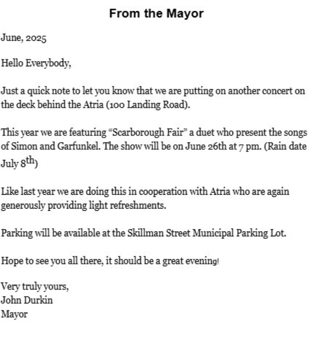Image resolution: width=316 pixels, height=359 pixels.
Task: Click the "June, 2025" date line
Action: [x=24, y=38]
